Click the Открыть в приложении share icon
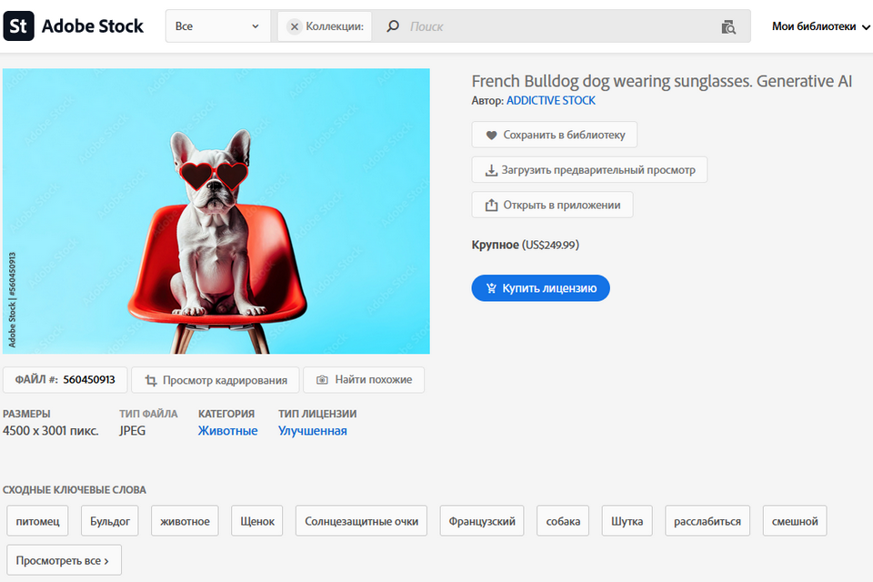This screenshot has height=582, width=873. pyautogui.click(x=491, y=206)
